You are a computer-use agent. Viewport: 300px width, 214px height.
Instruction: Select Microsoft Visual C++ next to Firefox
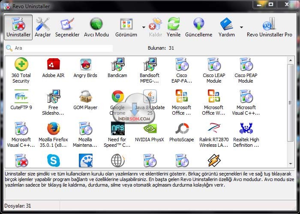tap(21, 135)
